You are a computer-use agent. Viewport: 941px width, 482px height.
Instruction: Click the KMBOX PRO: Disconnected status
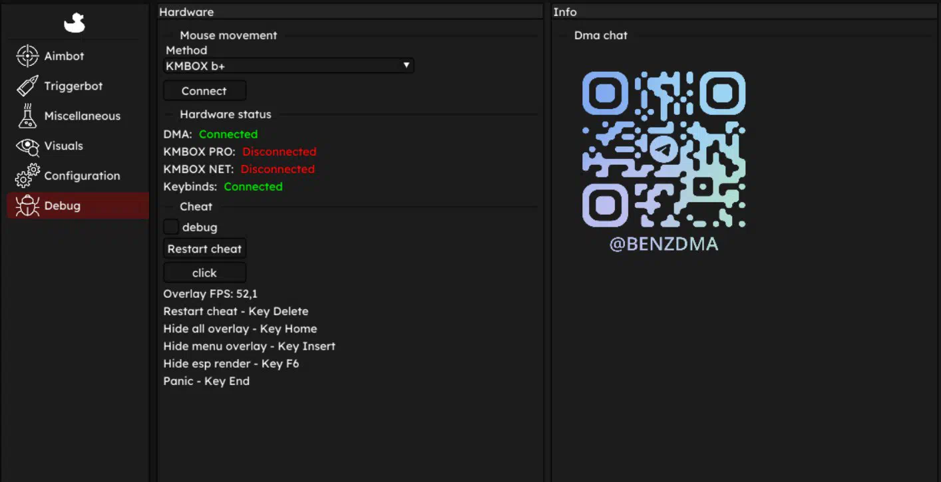240,152
